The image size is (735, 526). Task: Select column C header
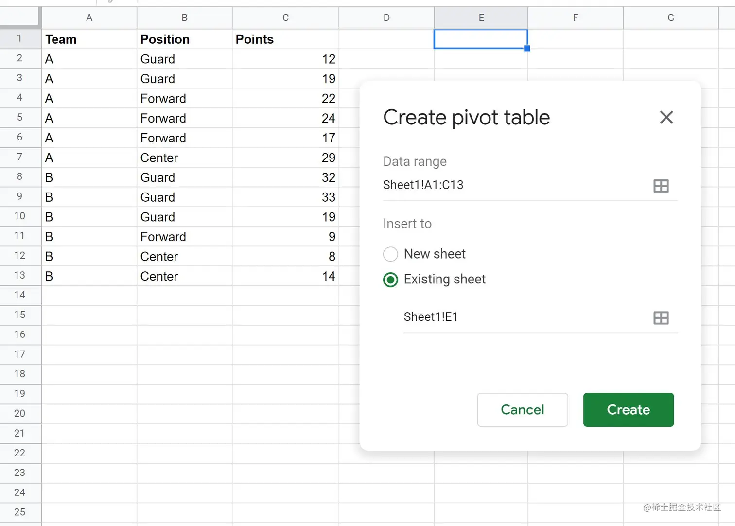point(285,18)
